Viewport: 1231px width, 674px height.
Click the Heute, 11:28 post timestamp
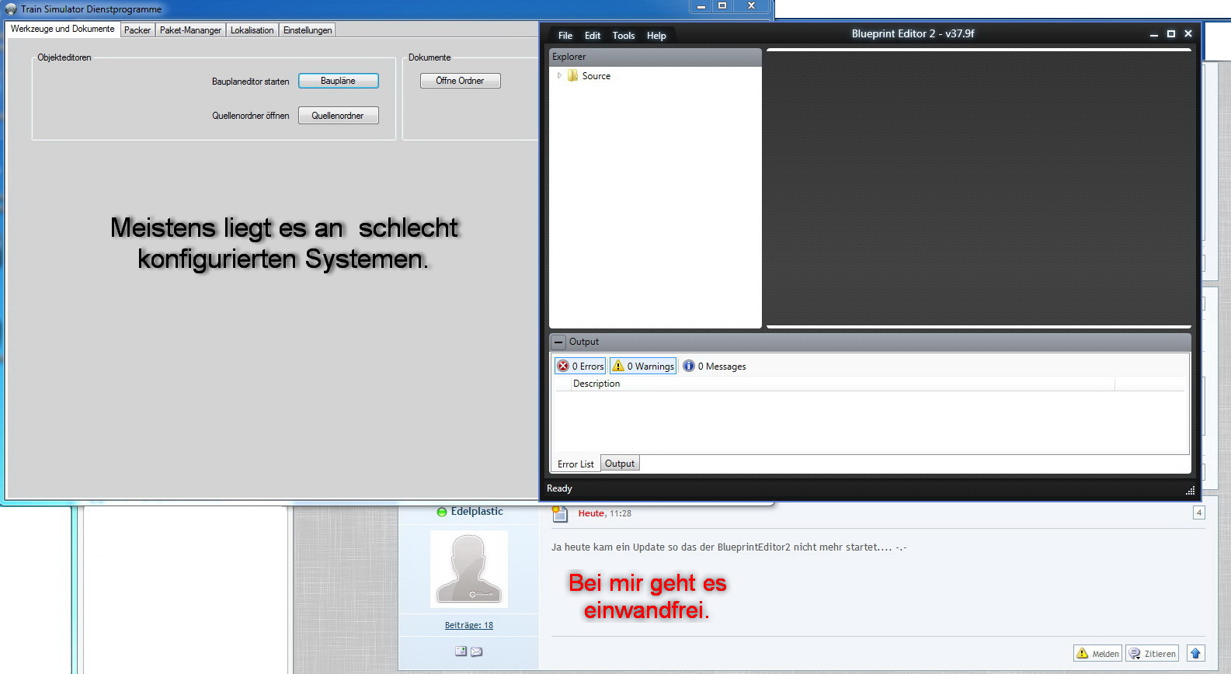point(604,513)
